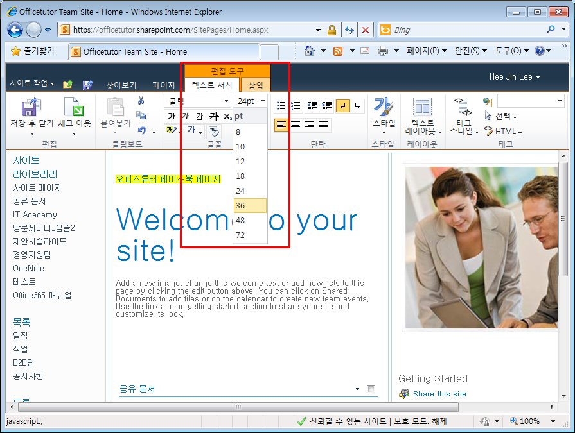Click the font color icon
Screen dimensions: 575x433
[x=191, y=130]
